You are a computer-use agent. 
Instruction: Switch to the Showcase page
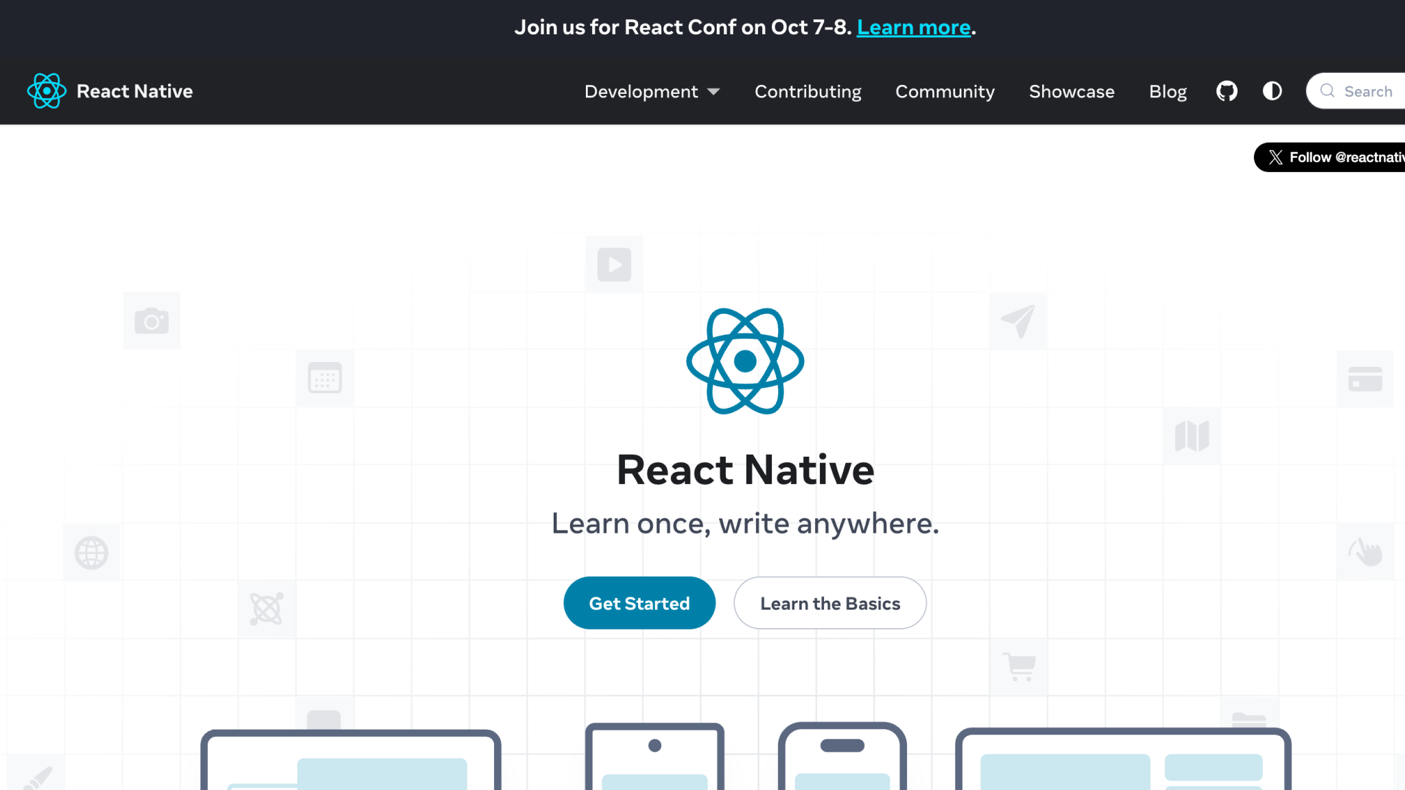coord(1072,91)
